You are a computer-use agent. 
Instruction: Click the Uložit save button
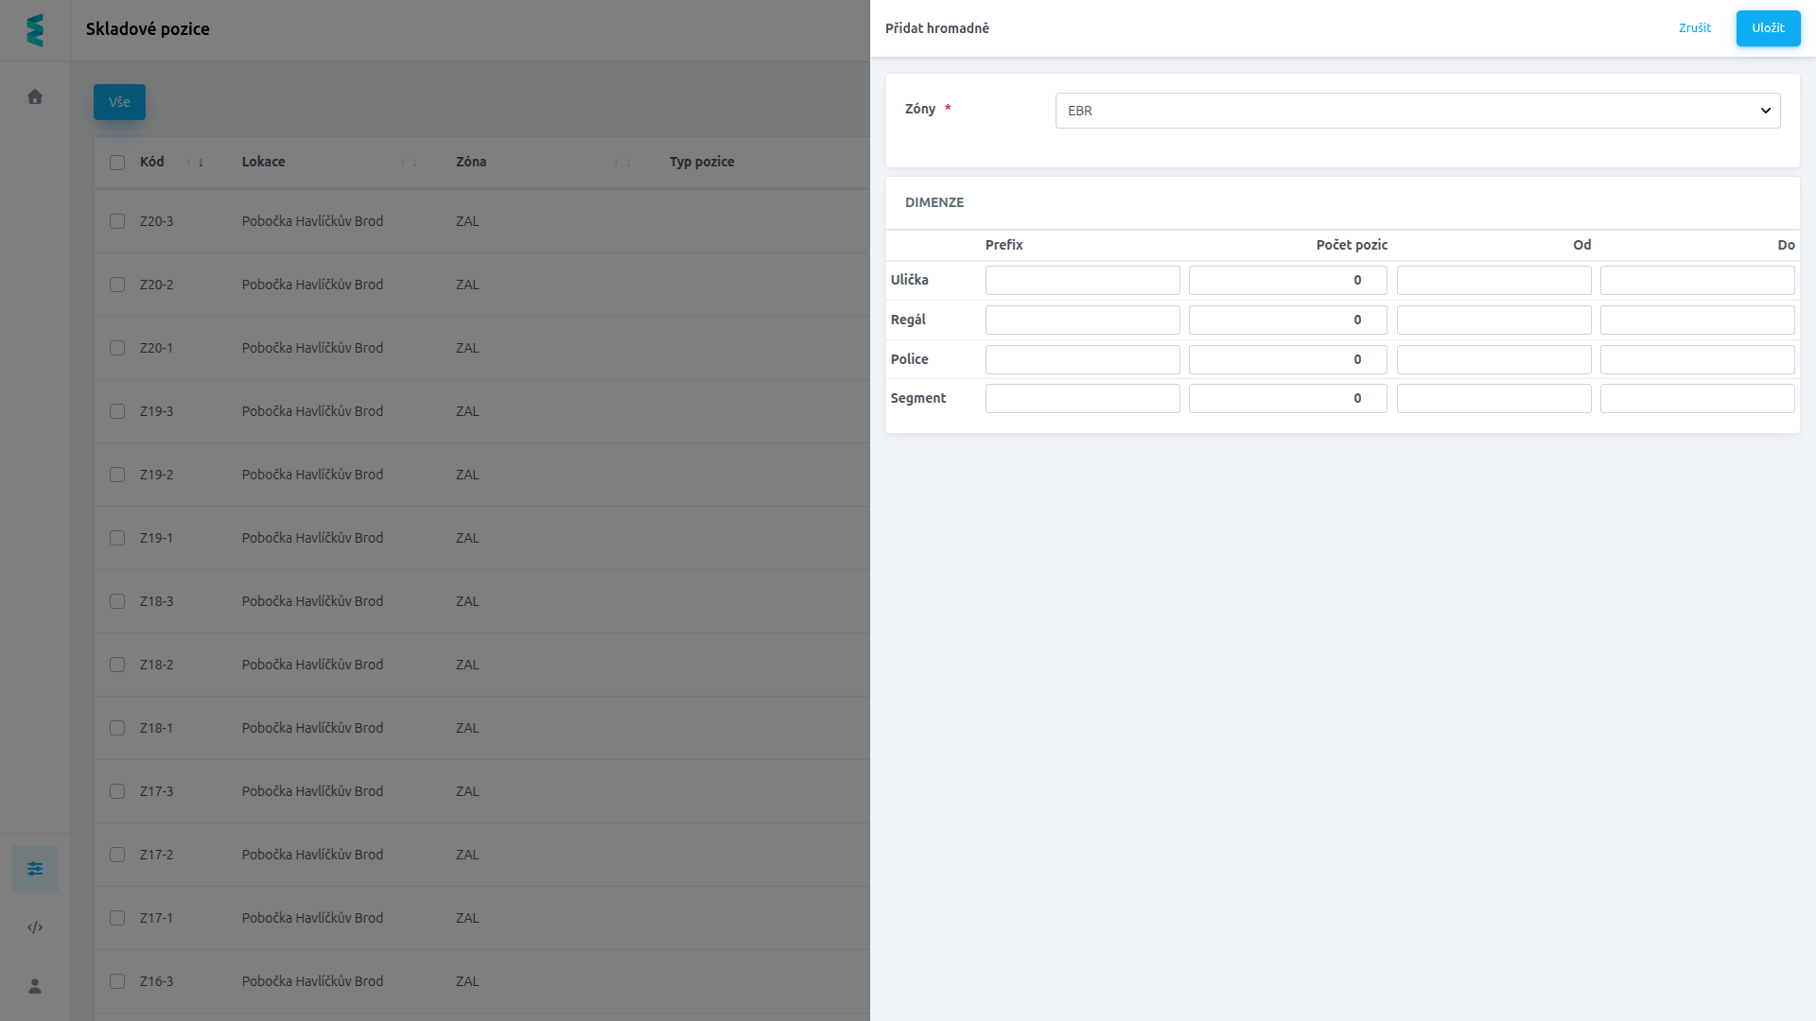[x=1768, y=28]
